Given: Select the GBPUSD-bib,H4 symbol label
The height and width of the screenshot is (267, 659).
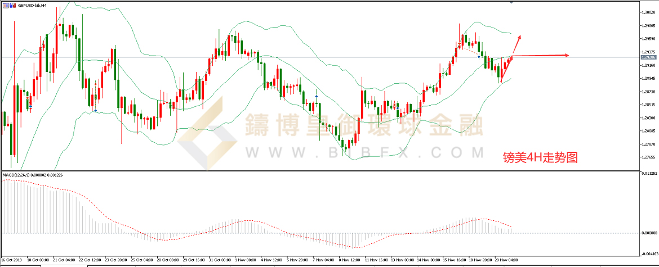Looking at the screenshot, I should pyautogui.click(x=32, y=4).
